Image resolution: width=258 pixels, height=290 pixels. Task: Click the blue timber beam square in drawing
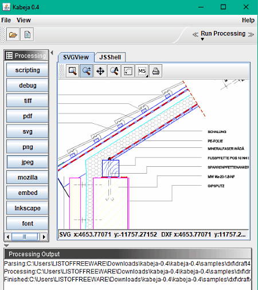tap(111, 168)
